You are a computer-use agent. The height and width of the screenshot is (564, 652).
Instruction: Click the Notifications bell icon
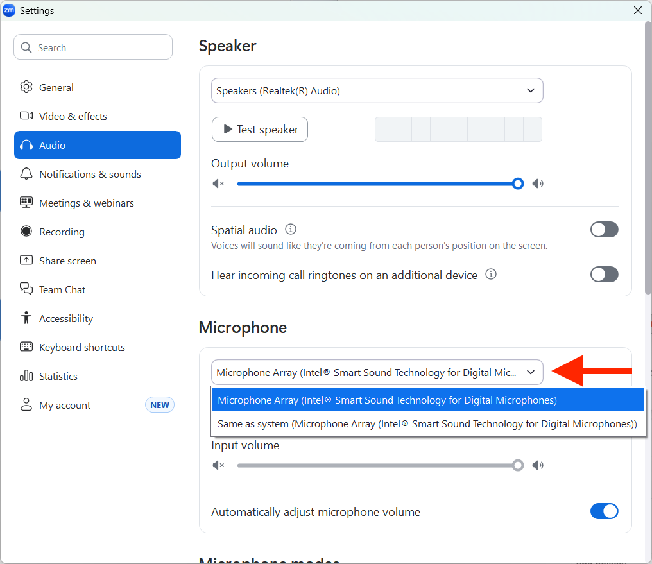(x=26, y=173)
